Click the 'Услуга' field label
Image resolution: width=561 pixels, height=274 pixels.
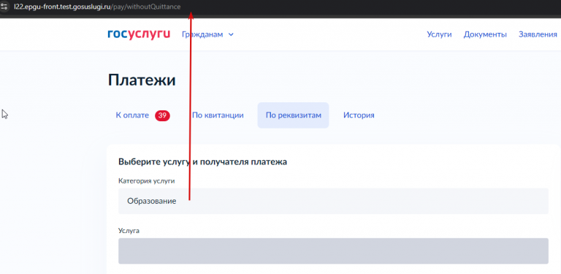(x=129, y=231)
